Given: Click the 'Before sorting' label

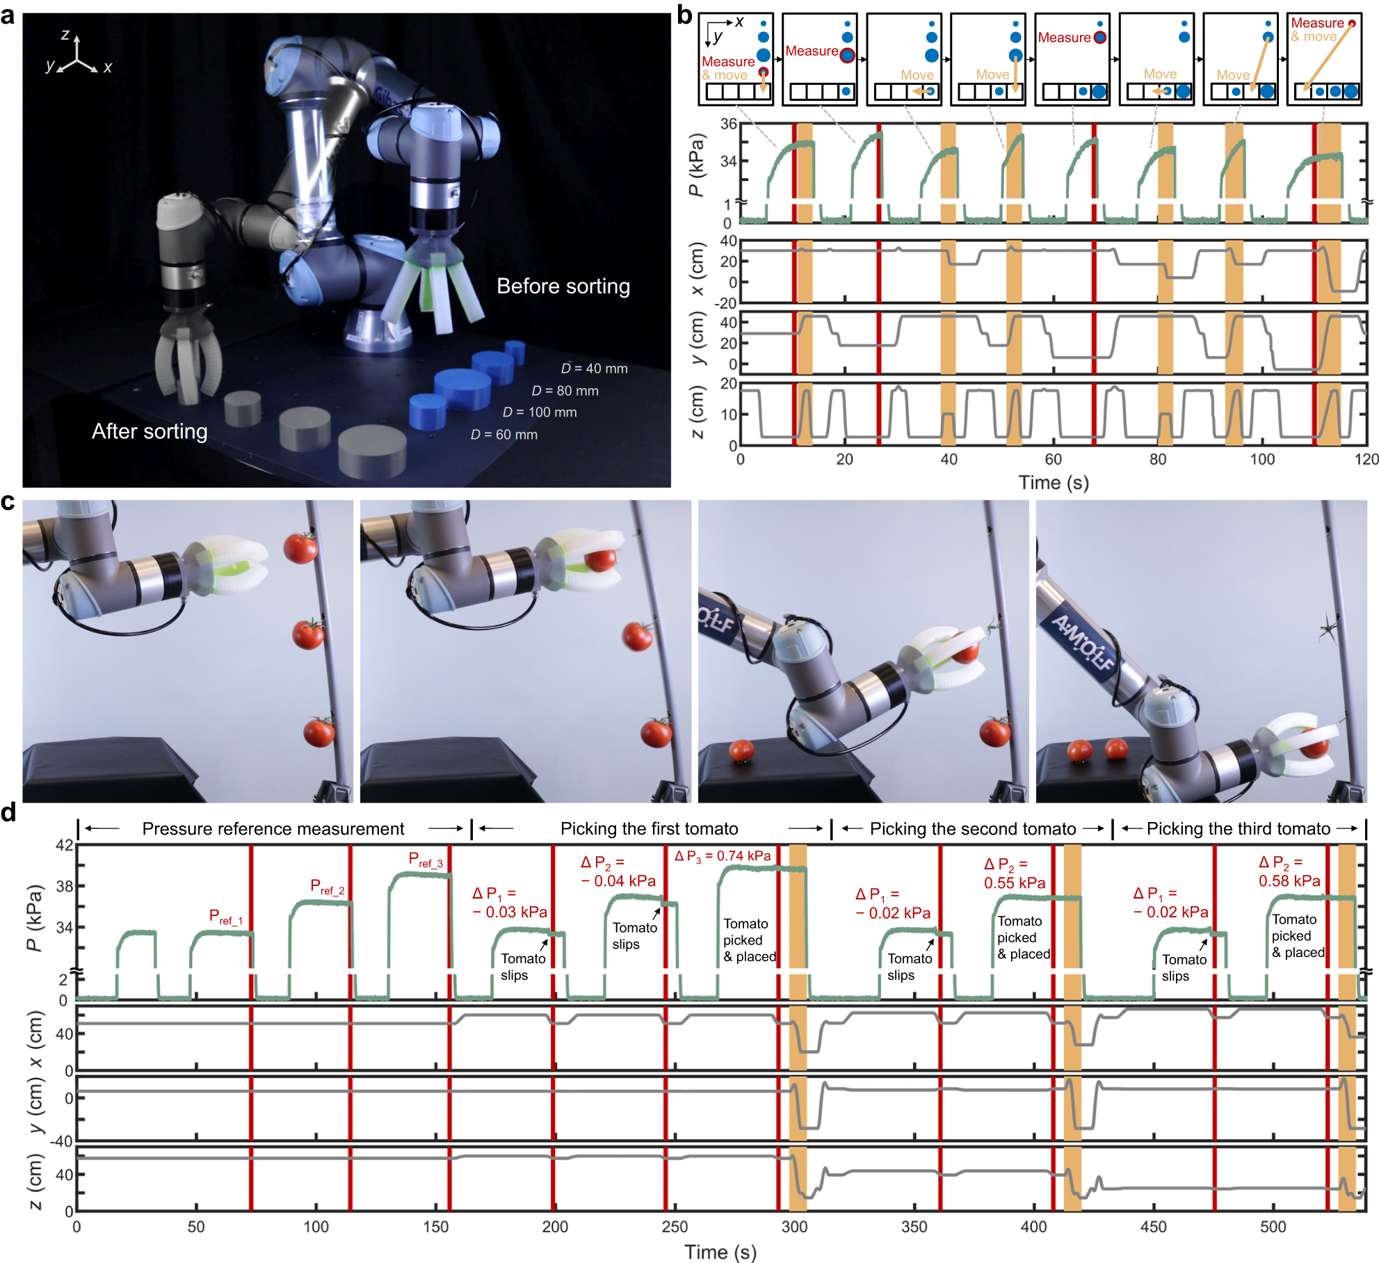Looking at the screenshot, I should point(563,287).
